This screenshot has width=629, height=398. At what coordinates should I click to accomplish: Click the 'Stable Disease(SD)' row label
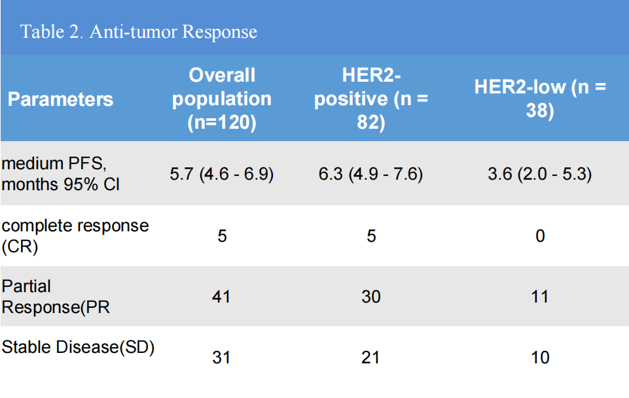pyautogui.click(x=78, y=347)
